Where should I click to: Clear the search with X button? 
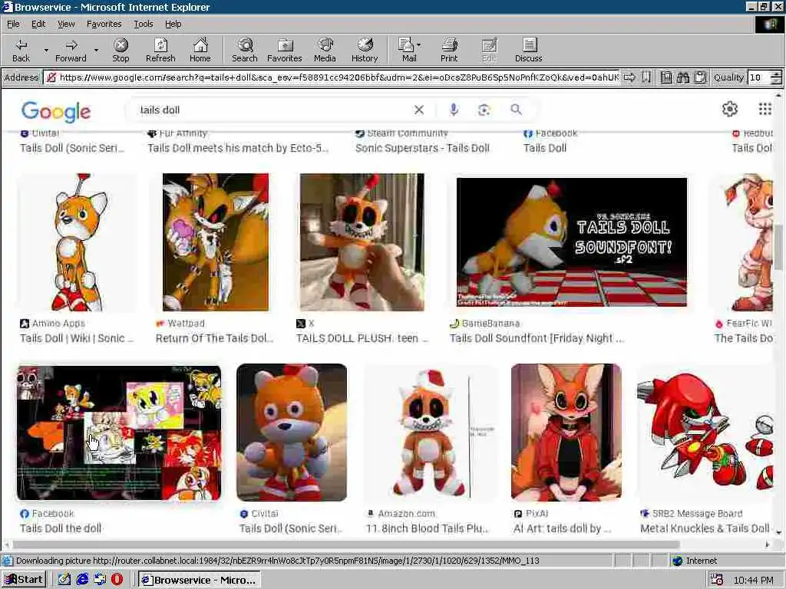[x=419, y=110]
